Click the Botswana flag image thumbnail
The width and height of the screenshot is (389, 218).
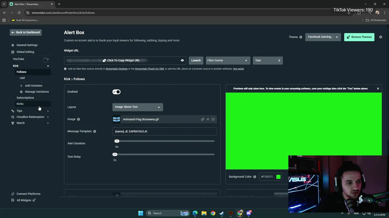click(116, 119)
